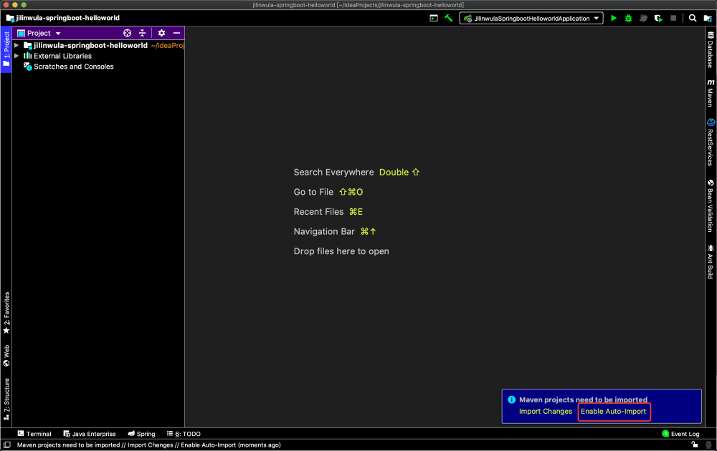
Task: Click Enable Auto-Import link
Action: click(x=613, y=412)
